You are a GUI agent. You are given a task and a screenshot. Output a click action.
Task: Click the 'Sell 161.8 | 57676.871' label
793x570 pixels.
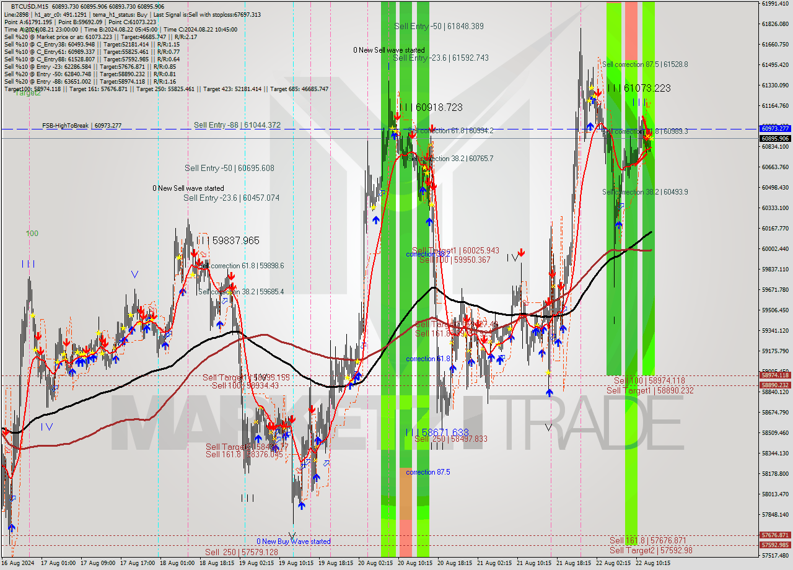[x=648, y=540]
